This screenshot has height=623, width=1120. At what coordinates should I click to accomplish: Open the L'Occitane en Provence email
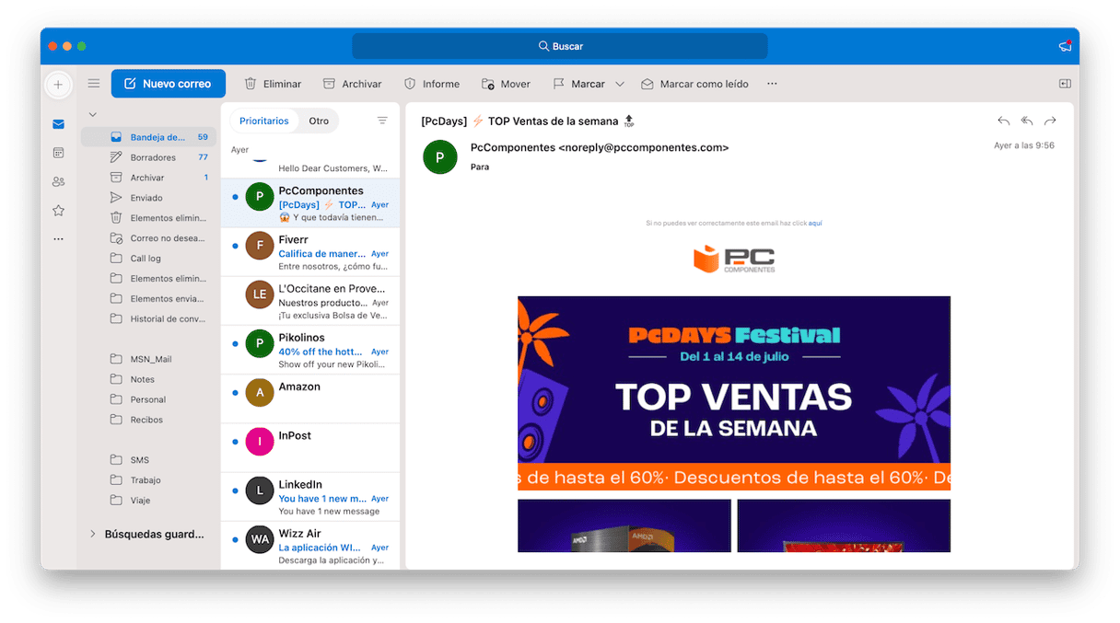pos(310,301)
